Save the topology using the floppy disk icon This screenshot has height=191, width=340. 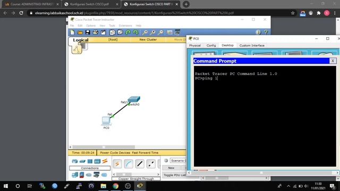click(88, 32)
